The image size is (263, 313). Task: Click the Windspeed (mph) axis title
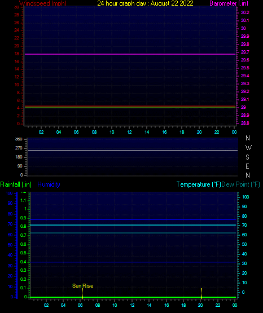[43, 3]
